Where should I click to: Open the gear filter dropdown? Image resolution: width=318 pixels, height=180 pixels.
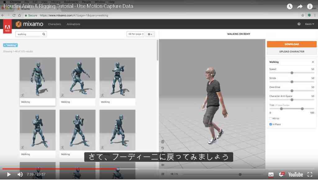tap(150, 34)
